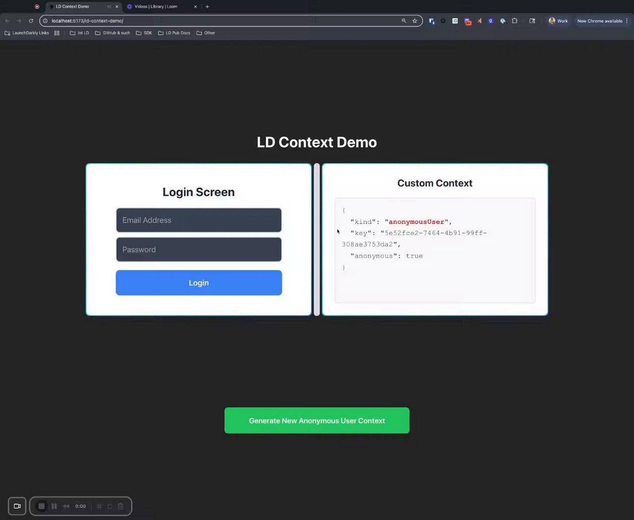Open the Work profile menu
Image resolution: width=634 pixels, height=520 pixels.
click(x=558, y=21)
